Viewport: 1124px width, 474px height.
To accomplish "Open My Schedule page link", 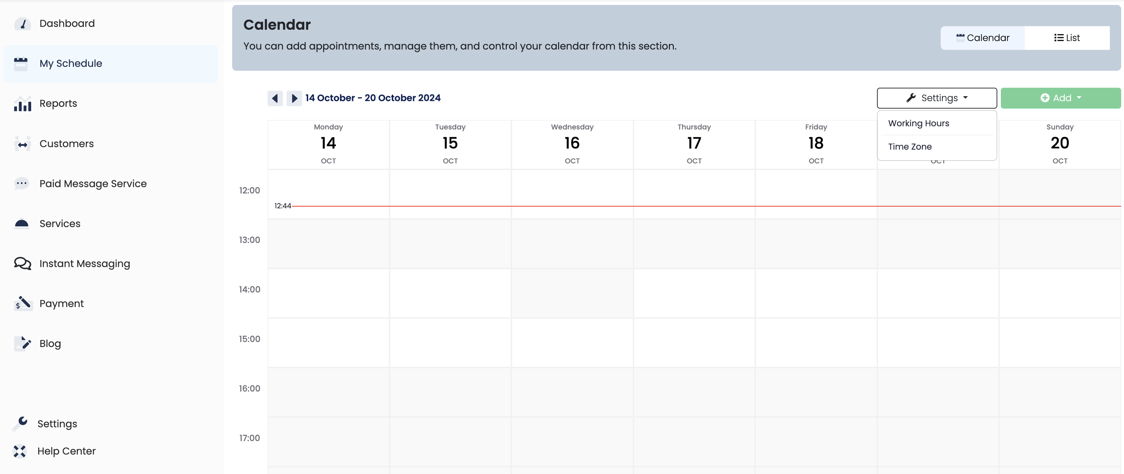I will coord(71,64).
